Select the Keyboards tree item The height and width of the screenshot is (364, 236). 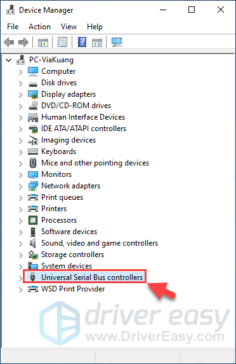(x=58, y=151)
